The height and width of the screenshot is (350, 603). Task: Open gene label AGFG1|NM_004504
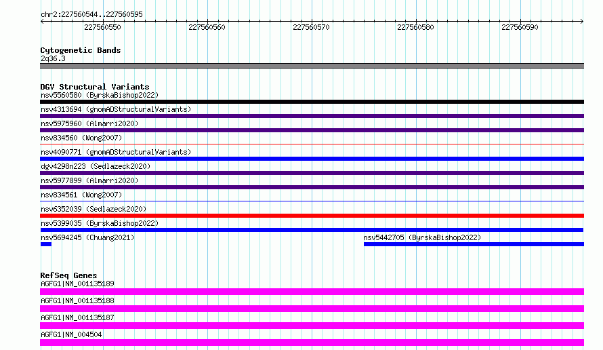click(71, 334)
